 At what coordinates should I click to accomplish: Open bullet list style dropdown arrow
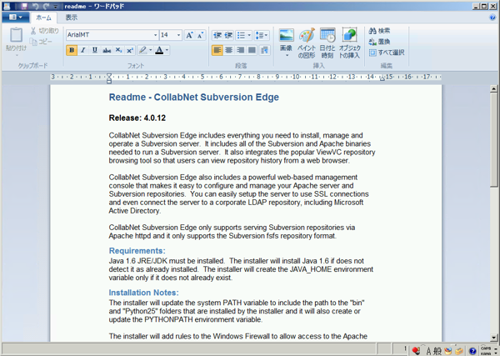pyautogui.click(x=249, y=35)
